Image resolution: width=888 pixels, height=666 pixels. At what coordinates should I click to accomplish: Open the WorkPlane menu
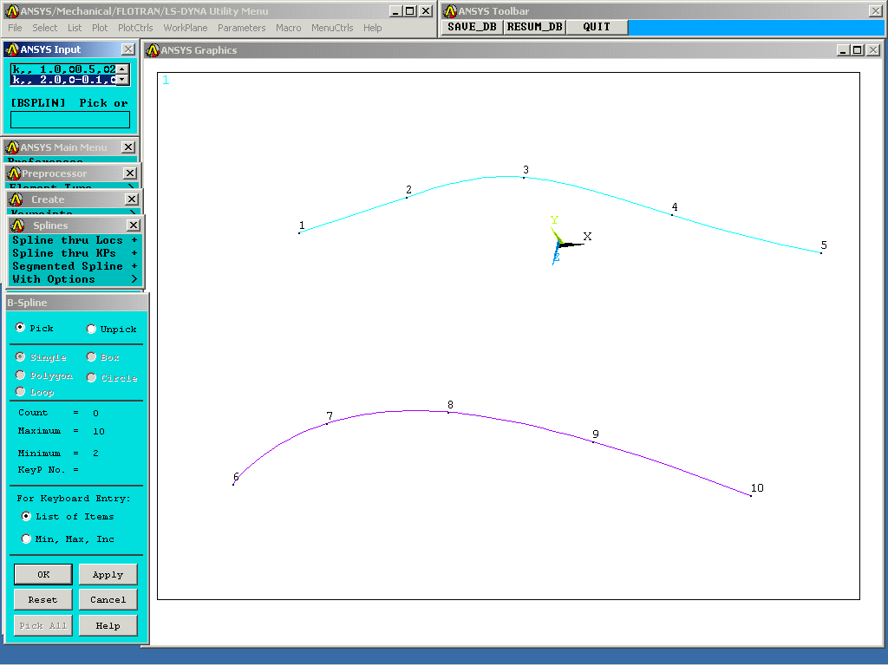[x=186, y=28]
